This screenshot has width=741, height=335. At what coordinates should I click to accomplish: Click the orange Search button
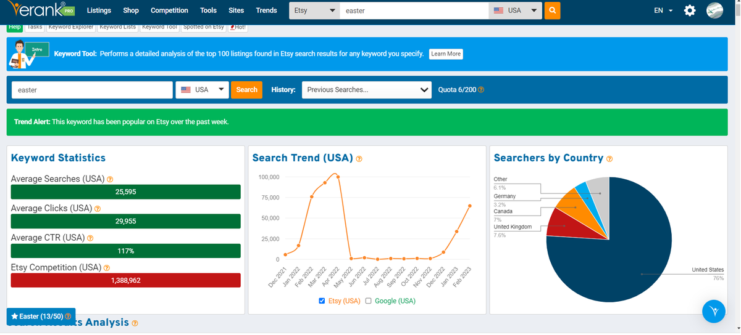(x=246, y=90)
